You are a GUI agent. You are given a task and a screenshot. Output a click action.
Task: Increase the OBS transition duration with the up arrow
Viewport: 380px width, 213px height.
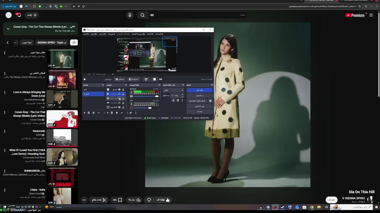182,95
